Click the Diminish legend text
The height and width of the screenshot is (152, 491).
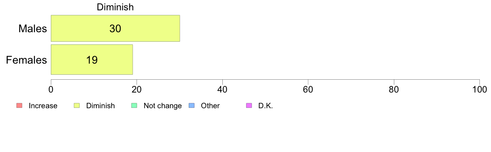100,106
